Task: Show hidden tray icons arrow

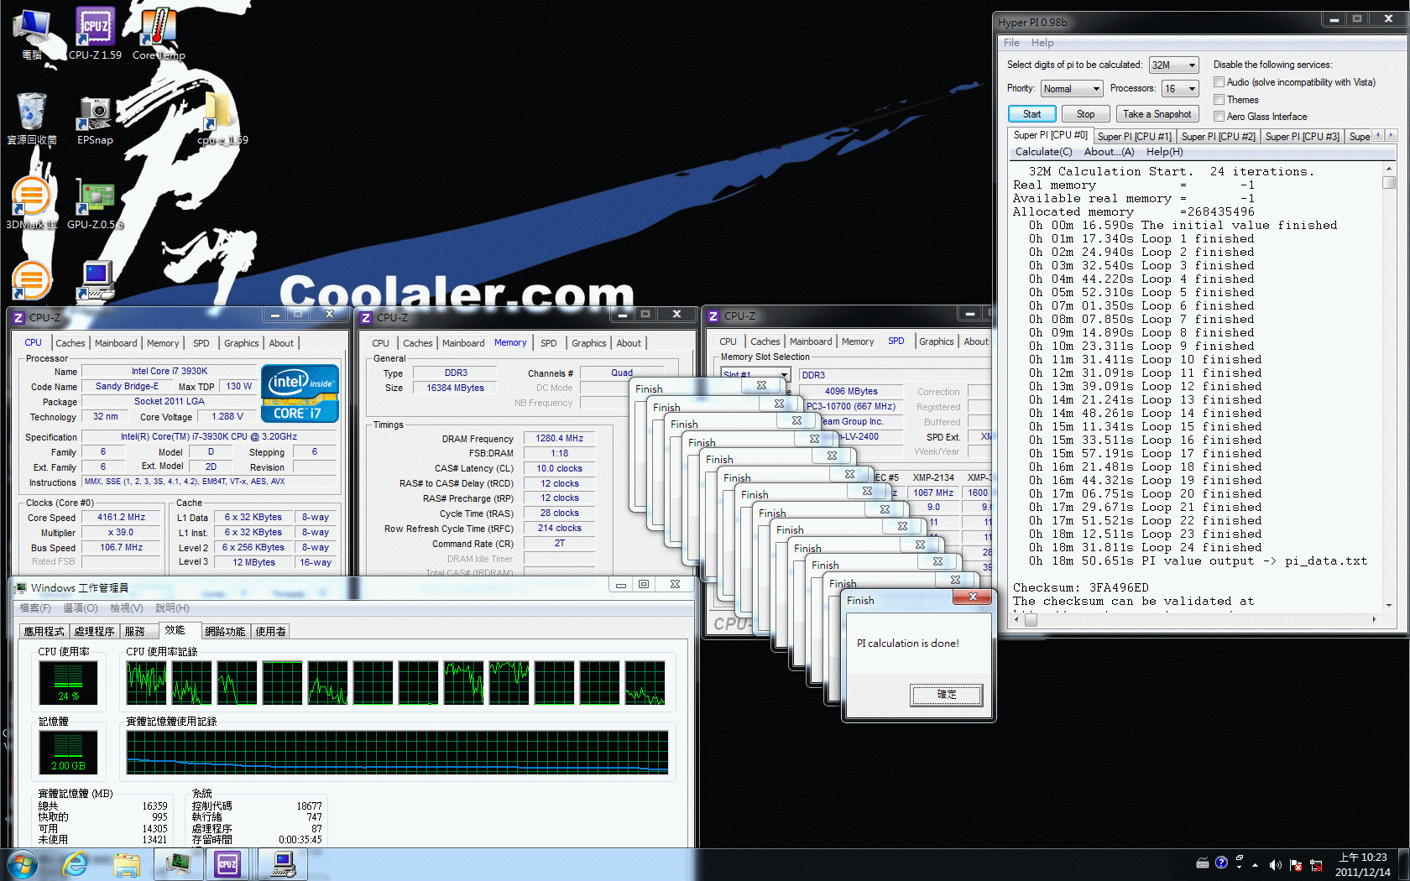Action: (x=1256, y=865)
